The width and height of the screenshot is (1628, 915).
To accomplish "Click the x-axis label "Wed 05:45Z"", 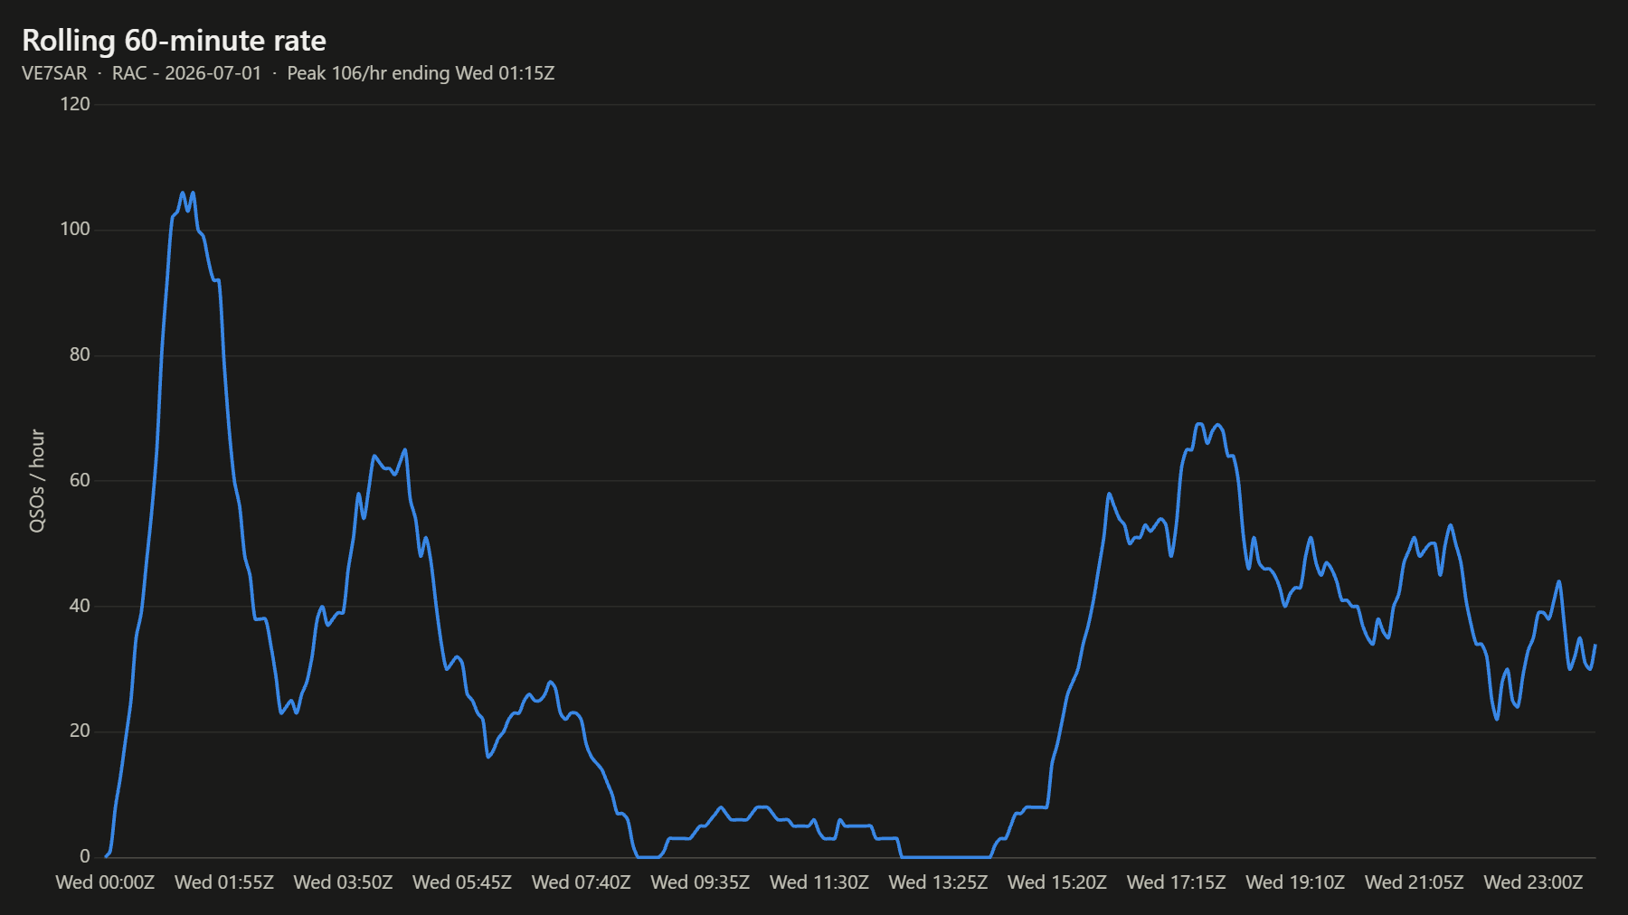I will pyautogui.click(x=462, y=882).
